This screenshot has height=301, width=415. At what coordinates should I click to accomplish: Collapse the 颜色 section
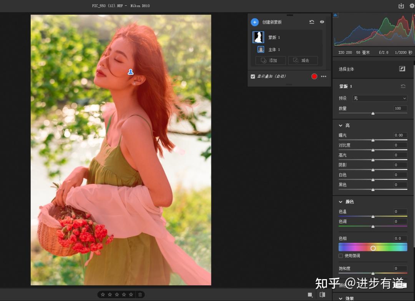(340, 202)
